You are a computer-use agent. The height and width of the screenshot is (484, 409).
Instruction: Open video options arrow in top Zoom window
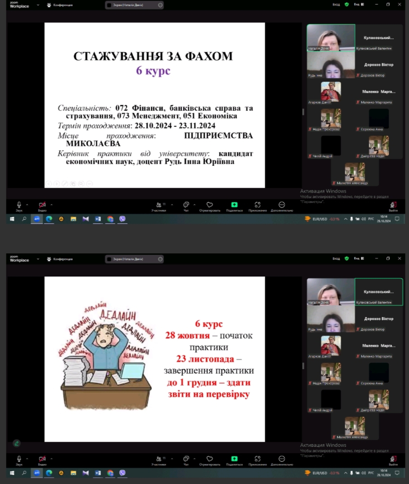coord(51,204)
